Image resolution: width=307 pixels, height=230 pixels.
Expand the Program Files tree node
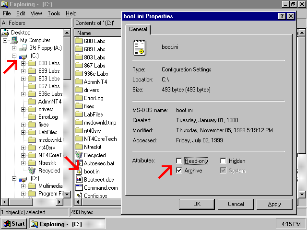pyautogui.click(x=24, y=194)
